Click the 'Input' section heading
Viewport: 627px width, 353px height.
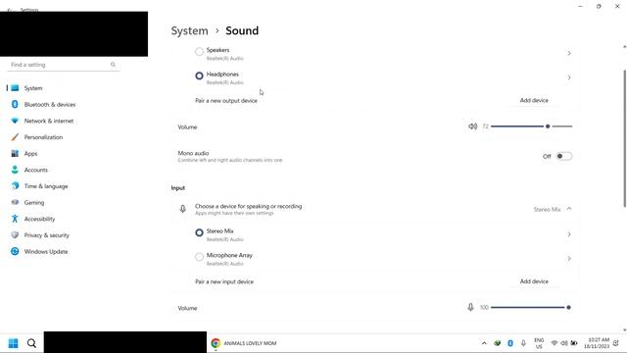178,187
